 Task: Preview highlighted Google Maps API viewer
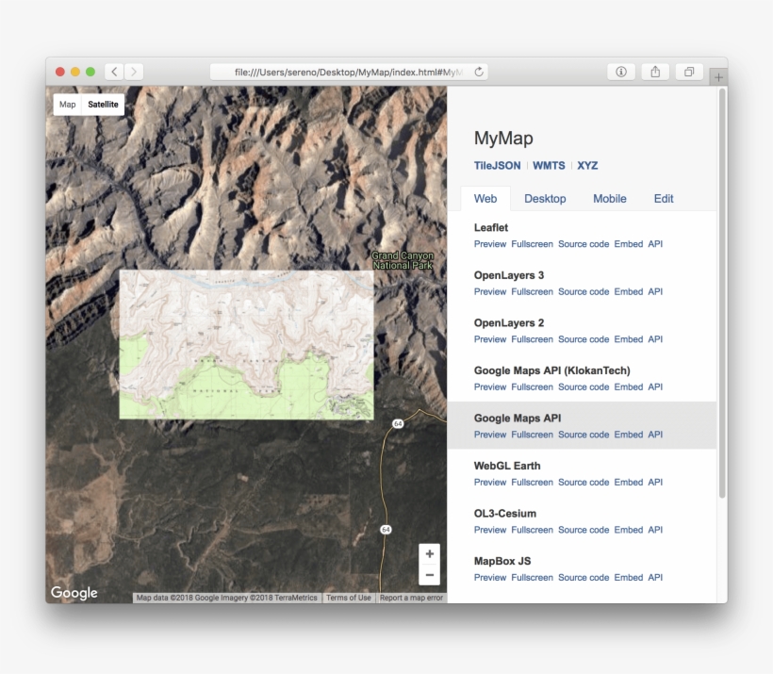click(490, 435)
